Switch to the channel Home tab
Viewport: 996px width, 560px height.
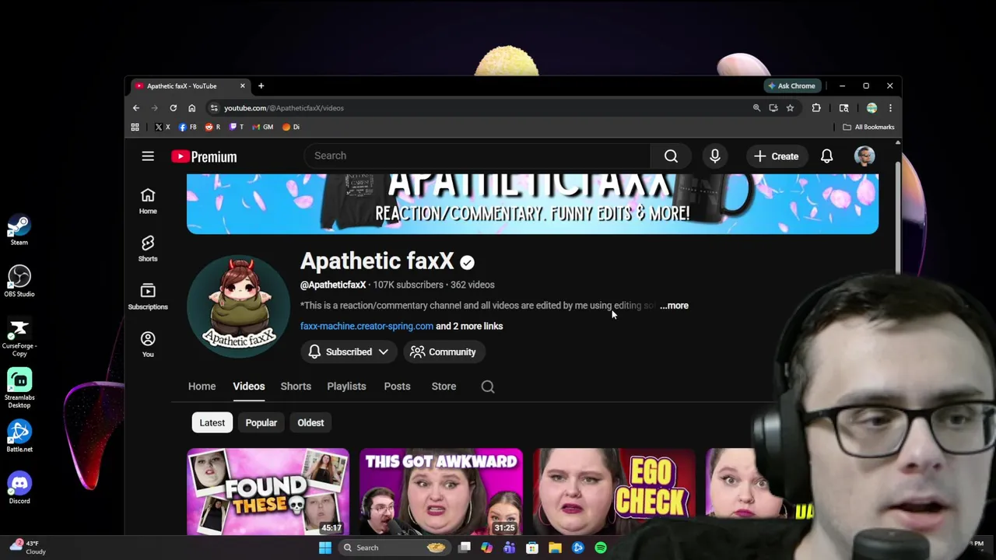[x=202, y=387]
